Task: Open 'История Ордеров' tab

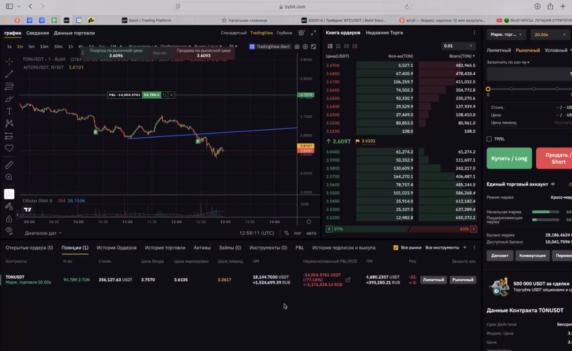Action: pos(117,247)
